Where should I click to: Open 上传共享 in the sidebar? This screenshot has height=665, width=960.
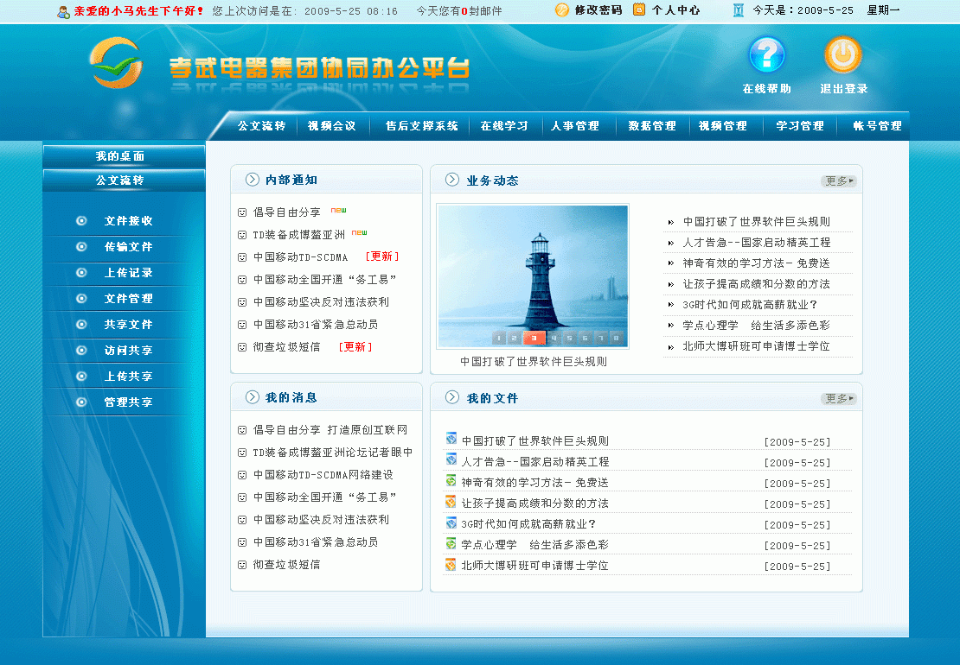click(x=129, y=376)
